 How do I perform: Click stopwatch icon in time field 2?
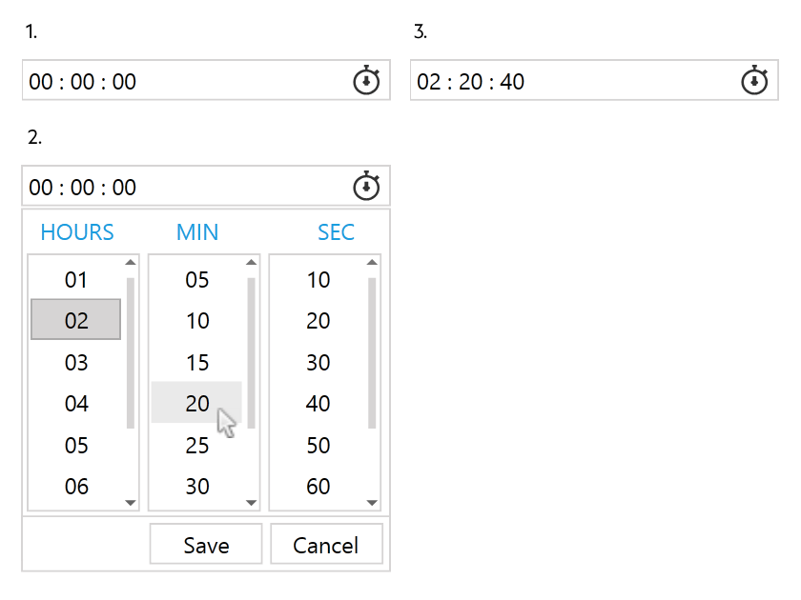[366, 186]
